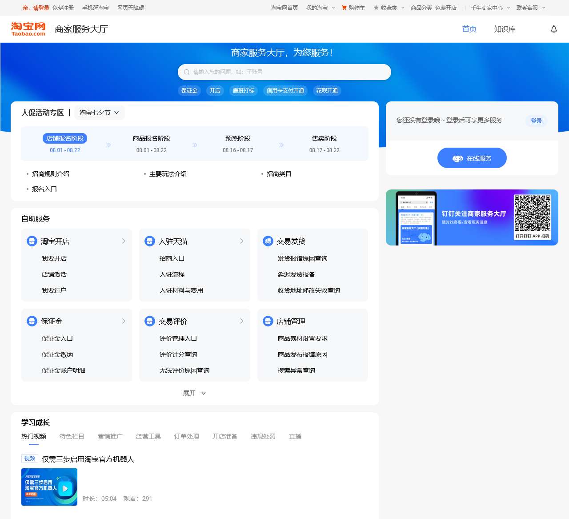Screen dimensions: 569x519
Task: Click the 开店 quick search tag
Action: pyautogui.click(x=215, y=90)
